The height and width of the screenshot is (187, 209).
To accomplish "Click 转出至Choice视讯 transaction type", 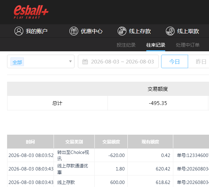I will pos(73,155).
